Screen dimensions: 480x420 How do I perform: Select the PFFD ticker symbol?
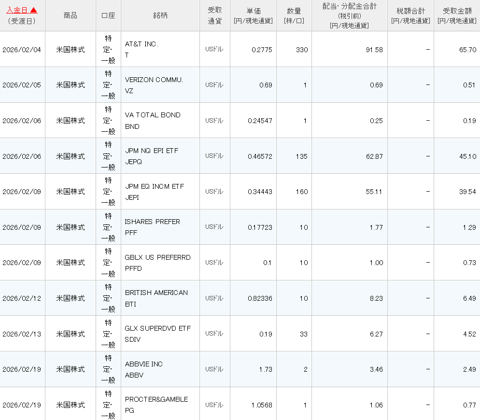click(x=134, y=268)
